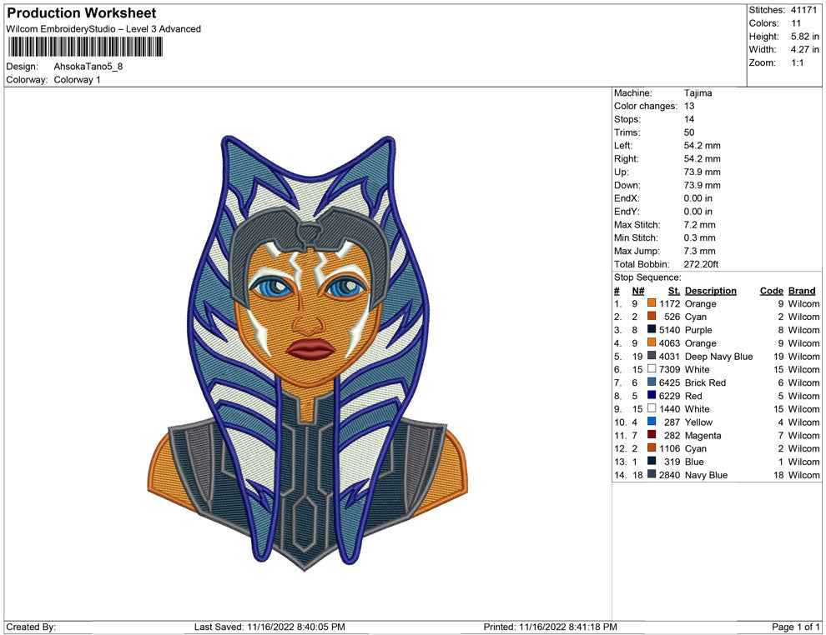Image resolution: width=826 pixels, height=635 pixels.
Task: Select the Height value 5.82 in
Action: (x=804, y=37)
